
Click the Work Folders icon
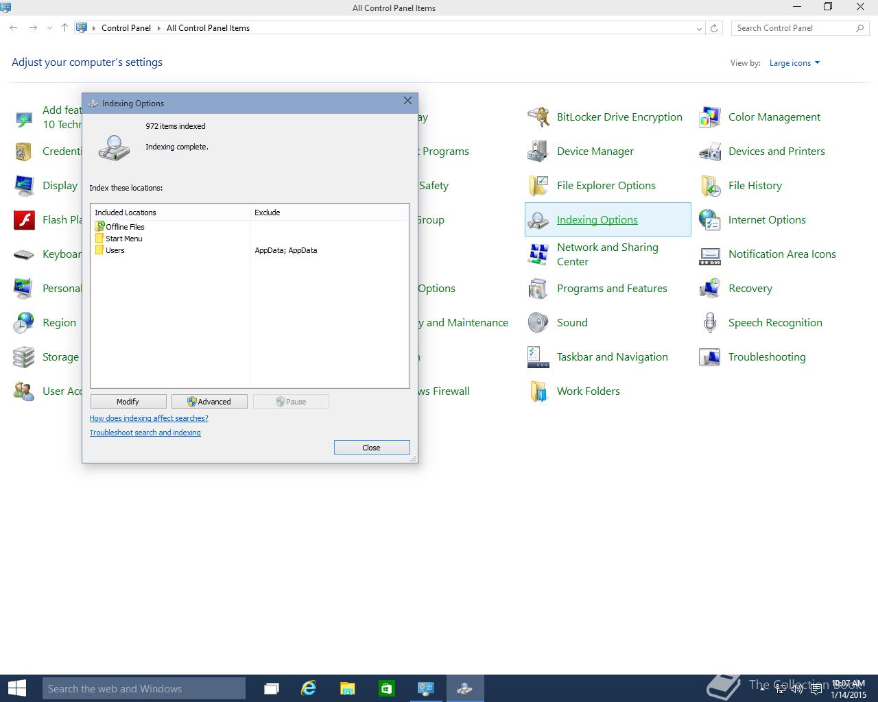coord(538,391)
